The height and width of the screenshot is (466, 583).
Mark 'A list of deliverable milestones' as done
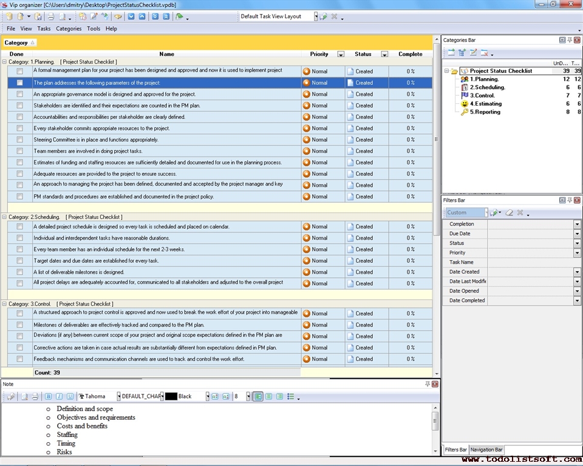(20, 272)
